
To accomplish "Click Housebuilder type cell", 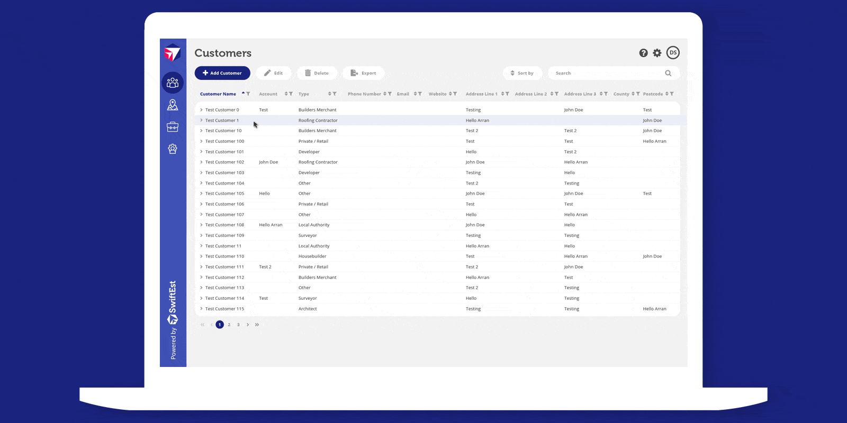I will [x=312, y=256].
